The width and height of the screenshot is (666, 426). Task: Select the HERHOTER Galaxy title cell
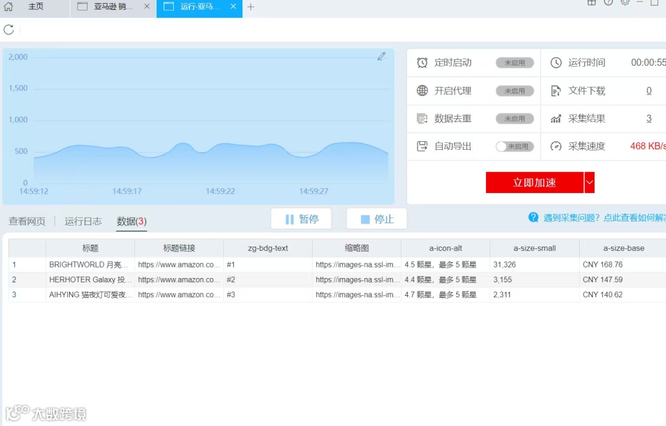click(91, 279)
